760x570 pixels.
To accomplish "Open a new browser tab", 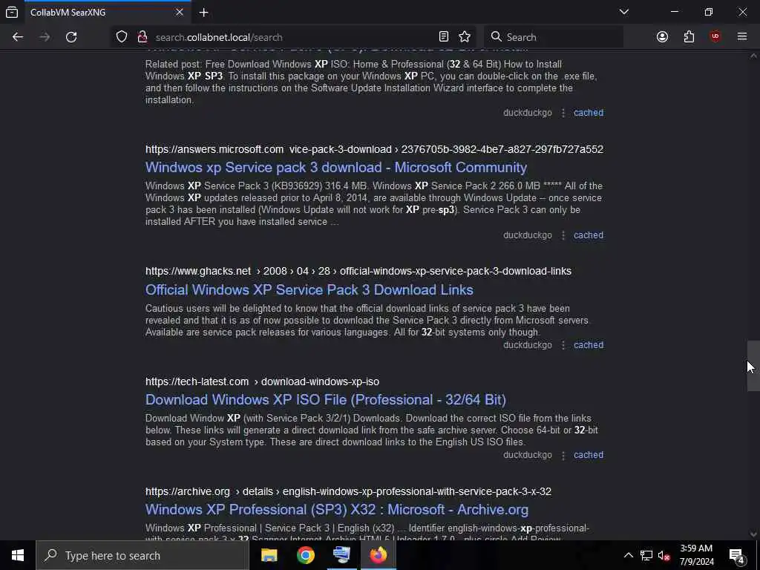I will (x=203, y=13).
